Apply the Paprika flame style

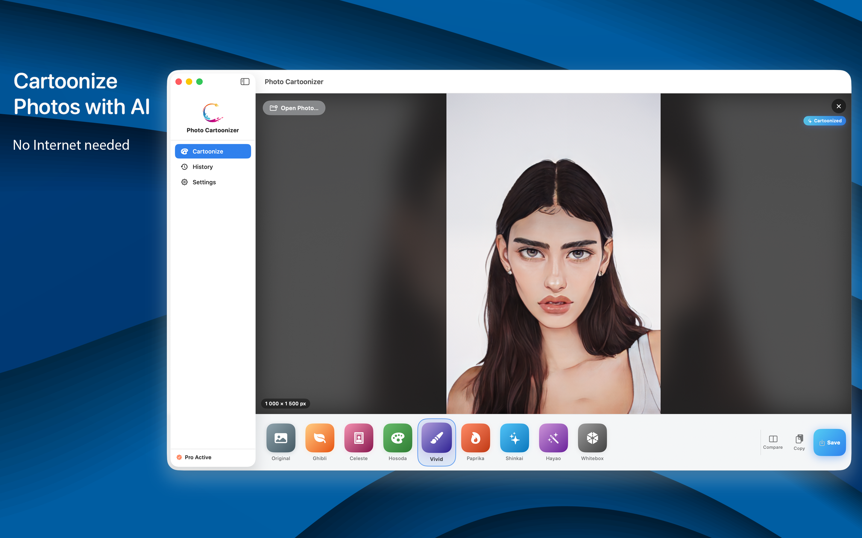point(475,442)
